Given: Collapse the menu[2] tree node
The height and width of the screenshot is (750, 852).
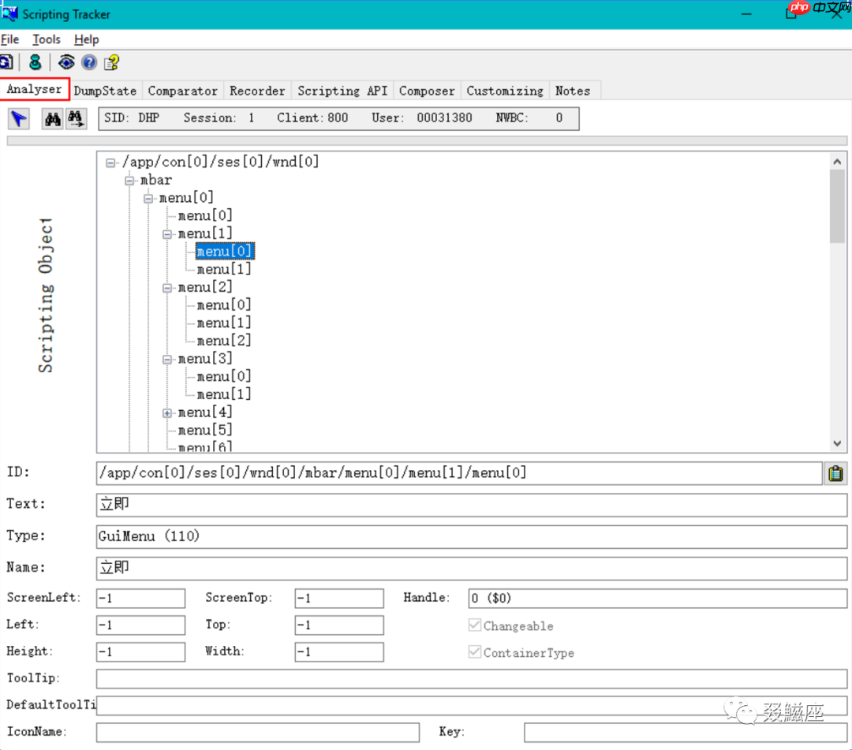Looking at the screenshot, I should tap(167, 288).
